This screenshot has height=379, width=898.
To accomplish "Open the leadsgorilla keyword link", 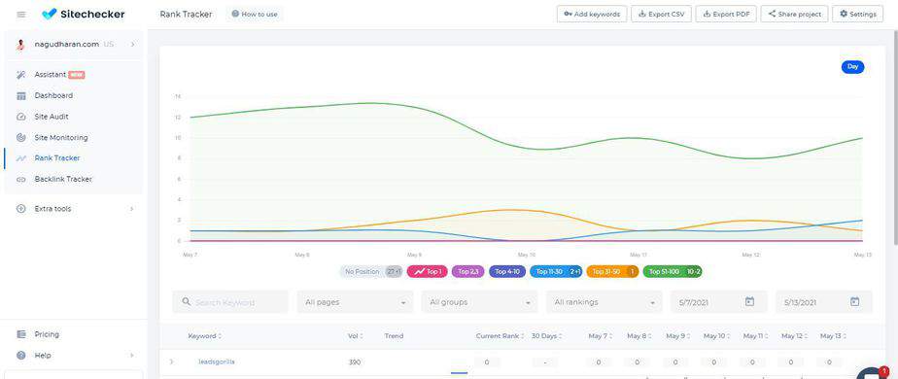I will click(217, 362).
